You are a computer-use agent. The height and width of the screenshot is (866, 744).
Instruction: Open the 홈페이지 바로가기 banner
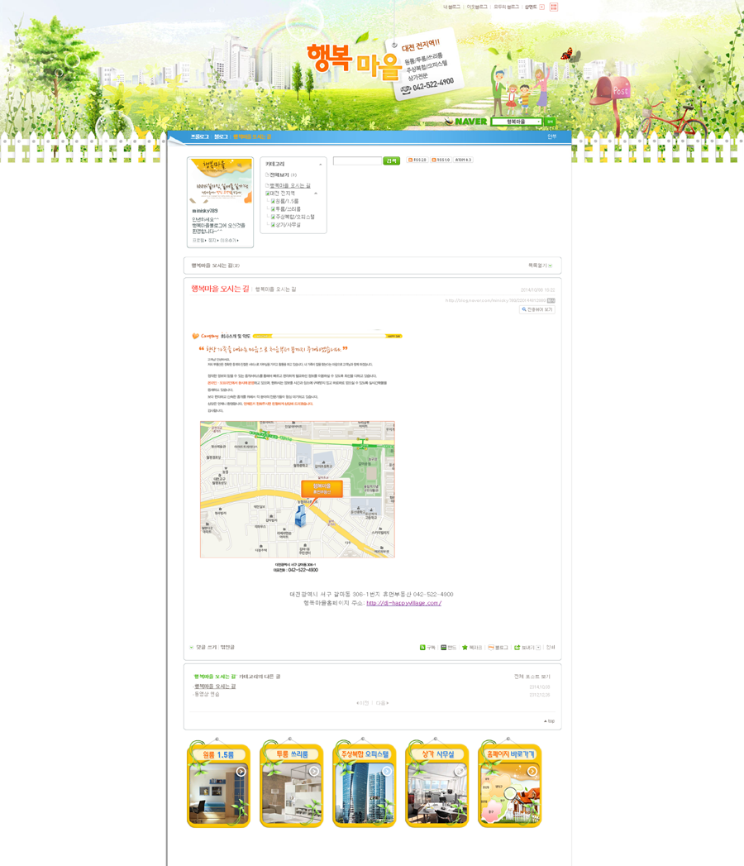[x=510, y=786]
